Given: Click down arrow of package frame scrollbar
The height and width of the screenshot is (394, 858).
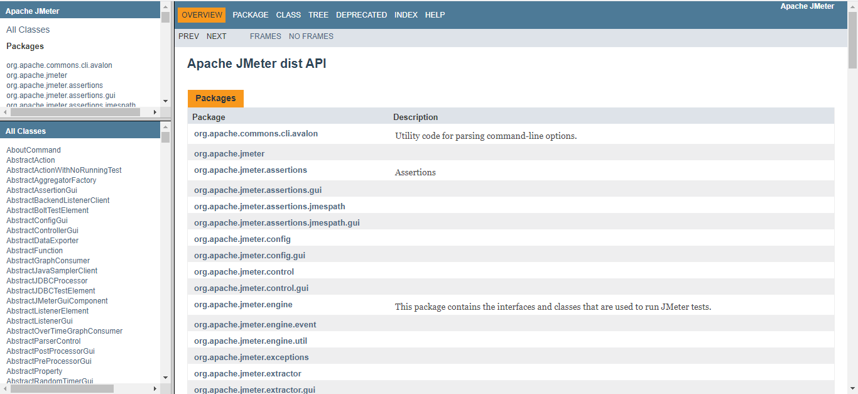Looking at the screenshot, I should point(165,101).
